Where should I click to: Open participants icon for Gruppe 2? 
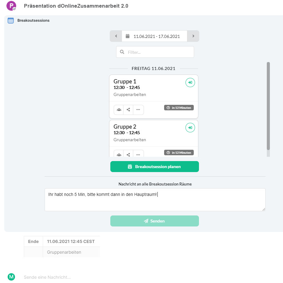(x=119, y=154)
